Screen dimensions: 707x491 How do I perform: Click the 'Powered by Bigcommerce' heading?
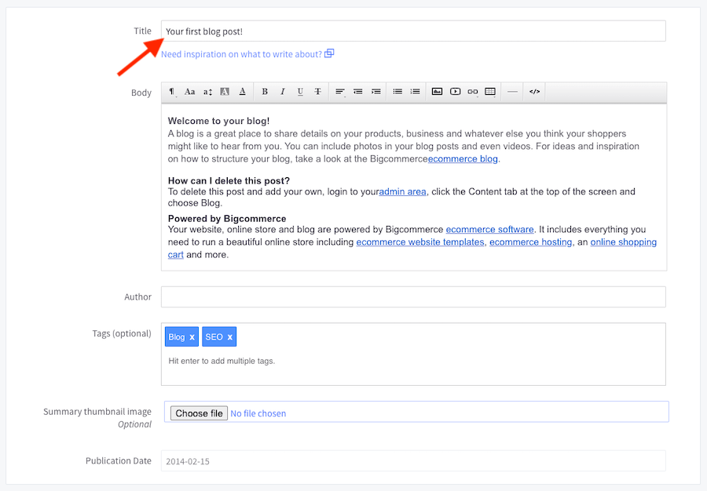[x=227, y=219]
